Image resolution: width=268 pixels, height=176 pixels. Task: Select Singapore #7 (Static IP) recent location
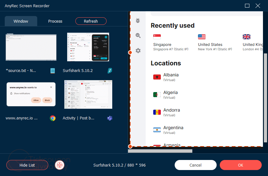click(x=171, y=43)
